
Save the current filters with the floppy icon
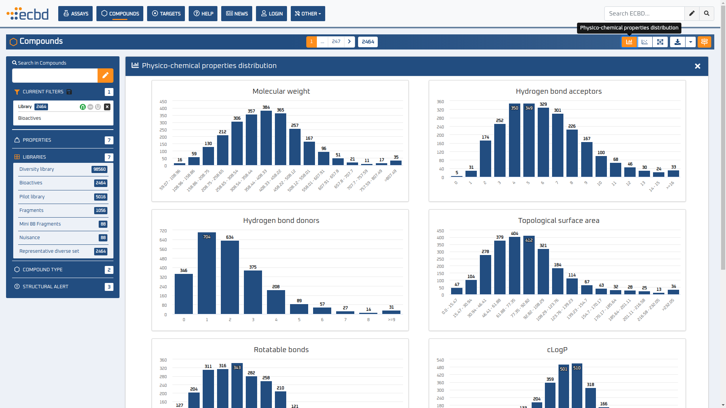click(x=69, y=92)
